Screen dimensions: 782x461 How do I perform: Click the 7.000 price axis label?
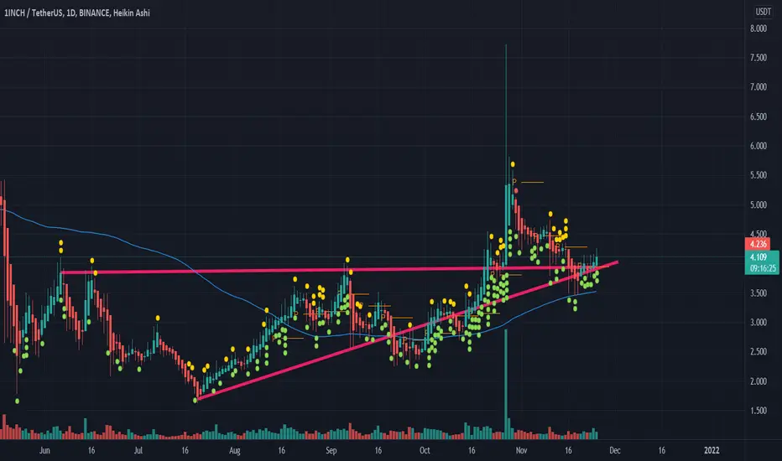click(x=758, y=86)
